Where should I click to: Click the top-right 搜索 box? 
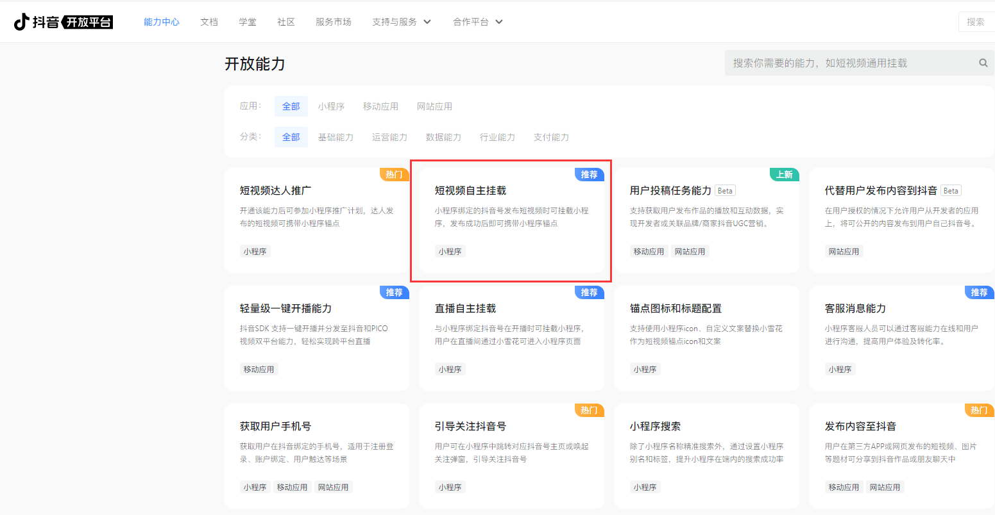click(x=976, y=22)
